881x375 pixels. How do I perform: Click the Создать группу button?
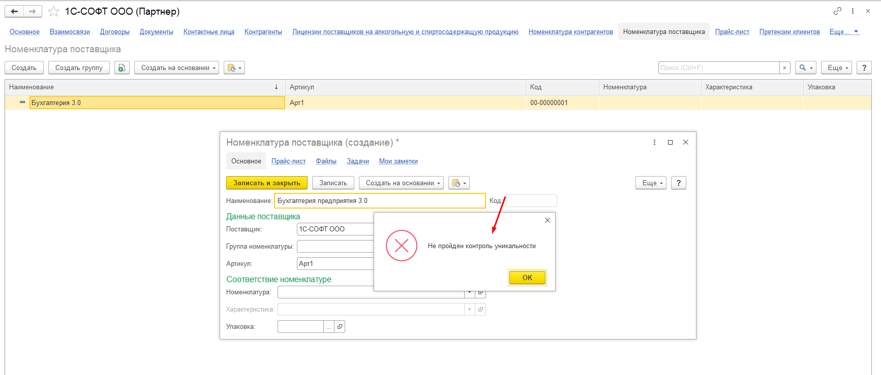79,67
